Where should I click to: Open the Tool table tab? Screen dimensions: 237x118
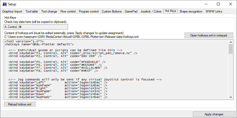(32, 11)
